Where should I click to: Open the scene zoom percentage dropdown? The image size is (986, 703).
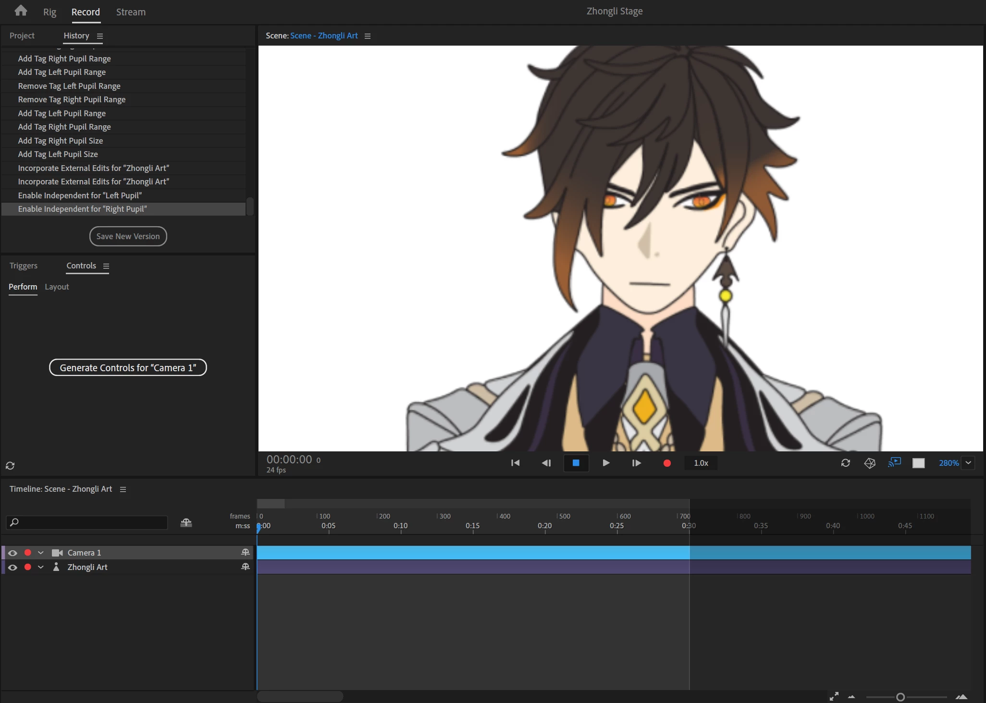(968, 463)
